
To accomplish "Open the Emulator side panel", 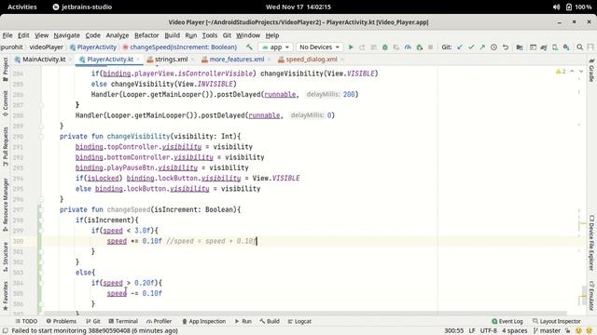I will pyautogui.click(x=591, y=296).
